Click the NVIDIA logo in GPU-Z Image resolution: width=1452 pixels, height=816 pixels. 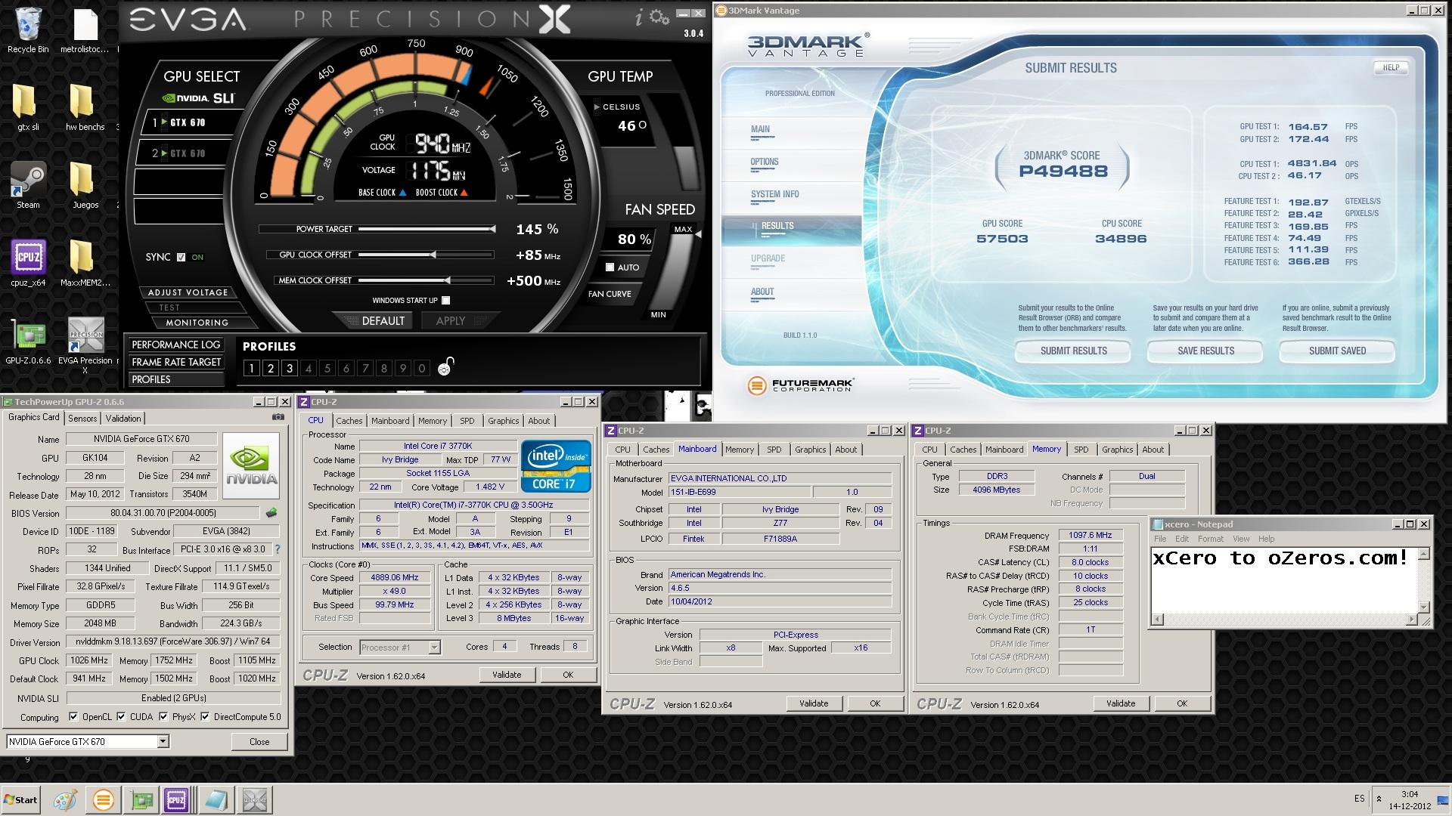coord(251,465)
